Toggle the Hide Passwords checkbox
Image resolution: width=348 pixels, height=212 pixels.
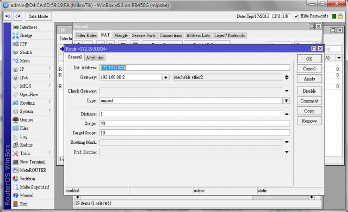point(296,16)
